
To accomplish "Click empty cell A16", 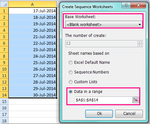I will coord(33,108).
